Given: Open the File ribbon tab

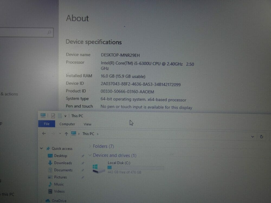Looking at the screenshot, I should (47, 124).
